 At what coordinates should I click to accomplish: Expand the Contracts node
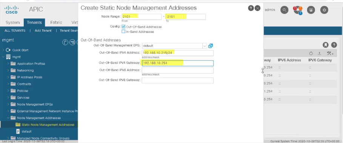(x=8, y=84)
